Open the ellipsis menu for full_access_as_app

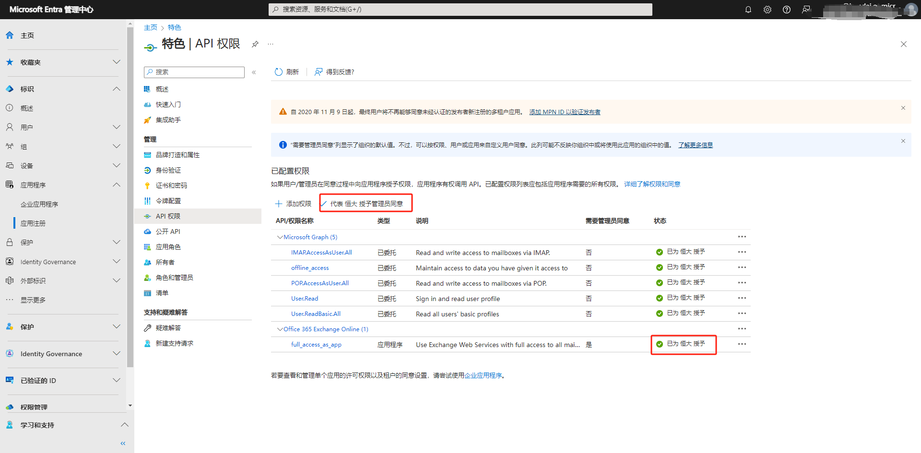(x=742, y=344)
